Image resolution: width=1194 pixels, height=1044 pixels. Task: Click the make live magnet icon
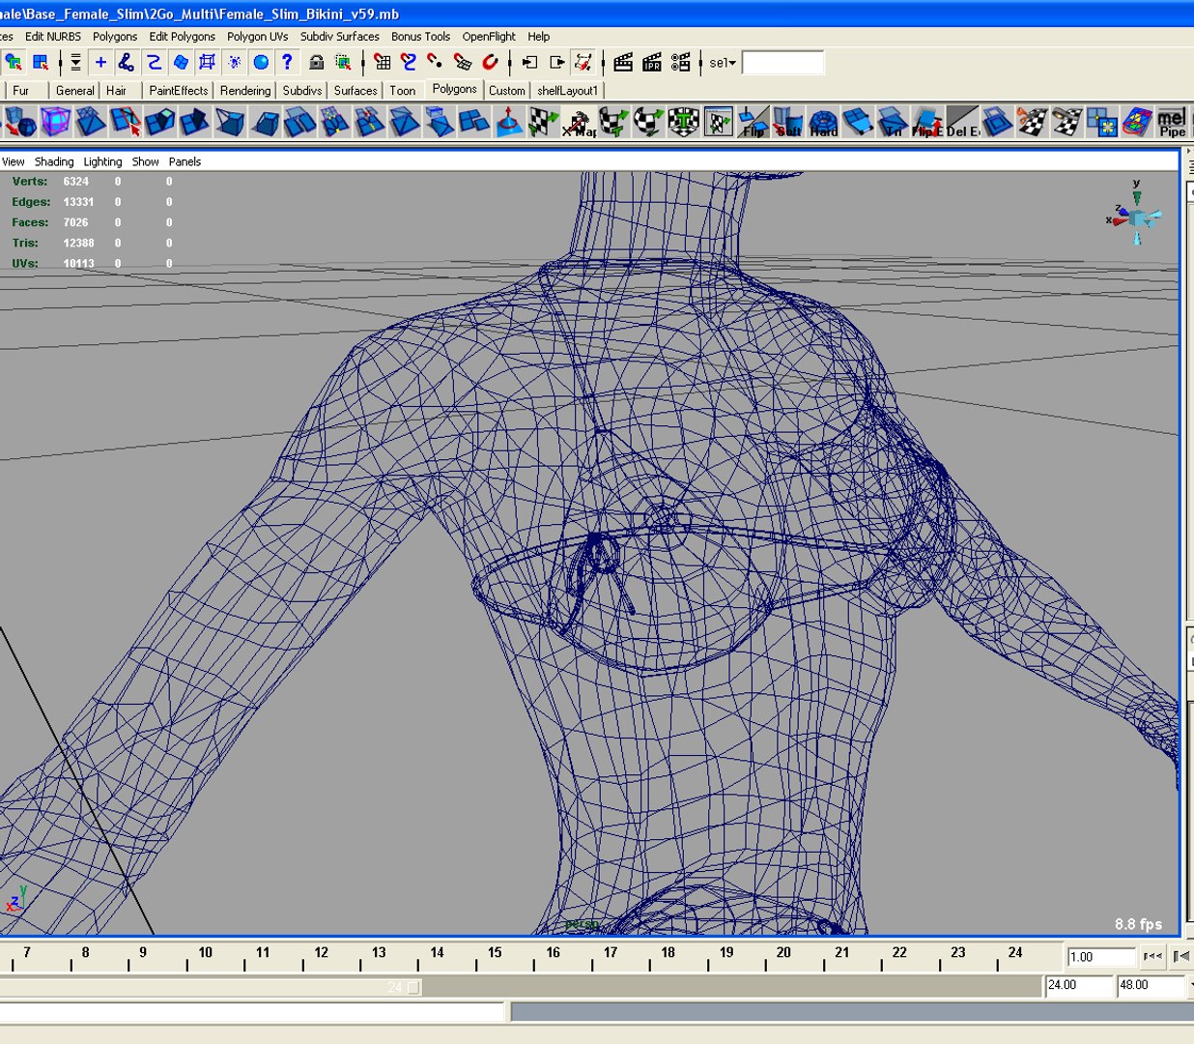tap(490, 63)
